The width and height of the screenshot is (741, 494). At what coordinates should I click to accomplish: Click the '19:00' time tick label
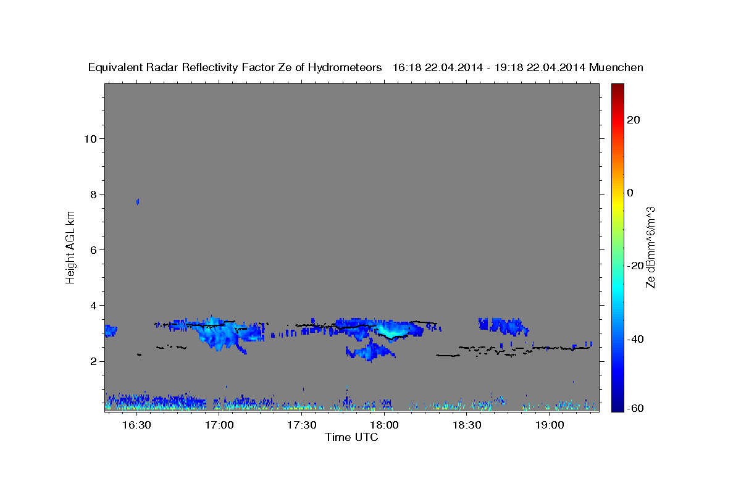550,425
